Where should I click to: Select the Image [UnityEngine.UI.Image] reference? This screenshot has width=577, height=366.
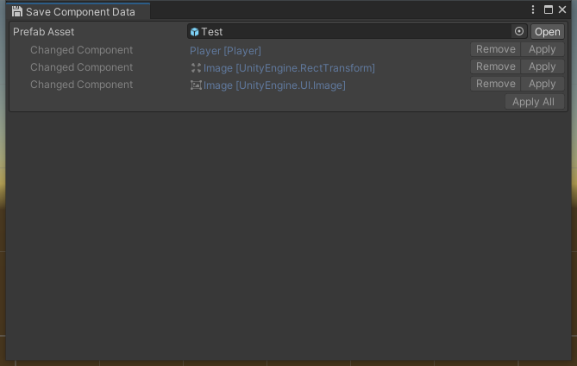coord(268,85)
